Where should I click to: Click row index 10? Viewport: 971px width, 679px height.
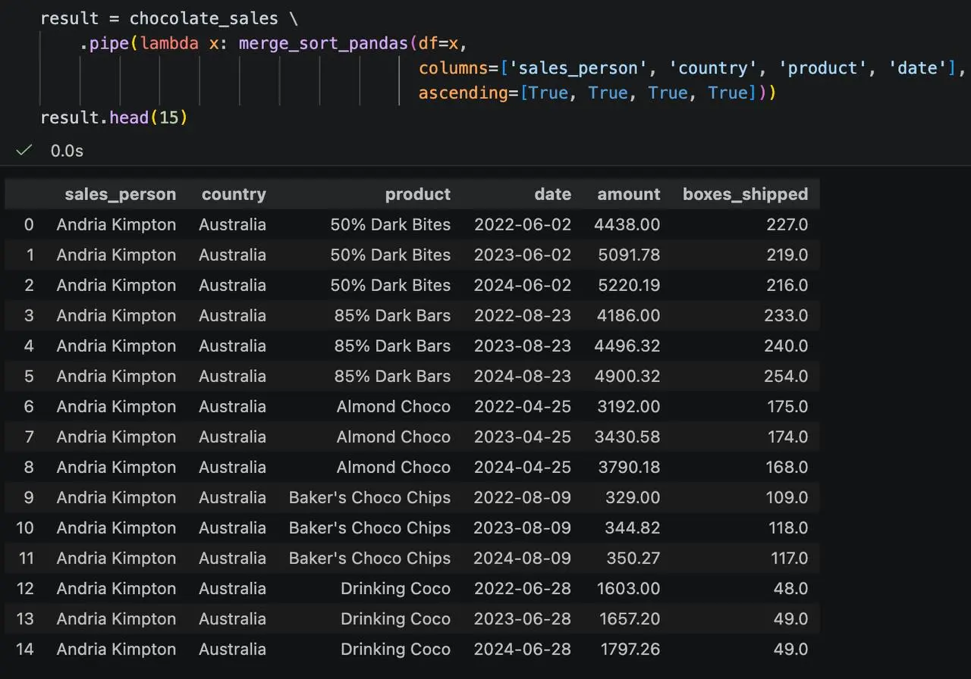point(25,527)
